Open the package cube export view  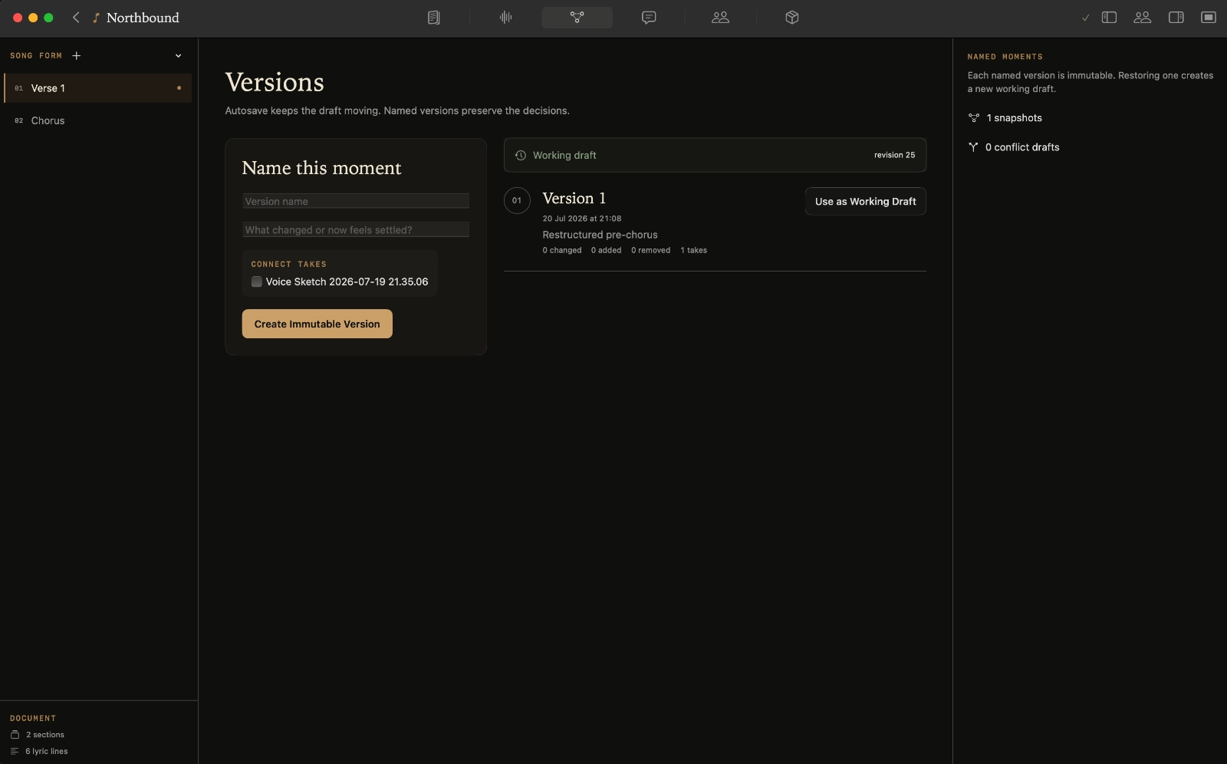click(792, 18)
